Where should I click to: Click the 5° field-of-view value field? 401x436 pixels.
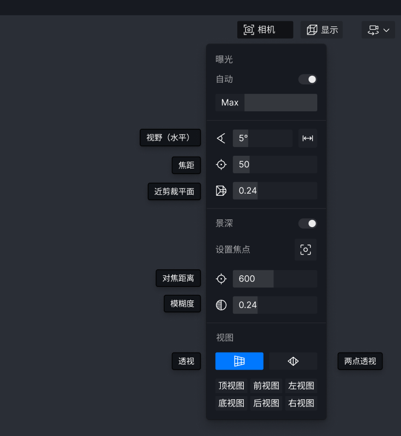pos(262,138)
